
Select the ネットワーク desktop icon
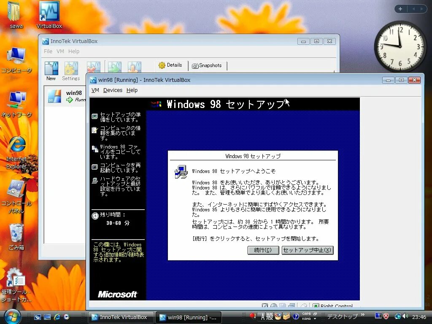click(x=16, y=104)
